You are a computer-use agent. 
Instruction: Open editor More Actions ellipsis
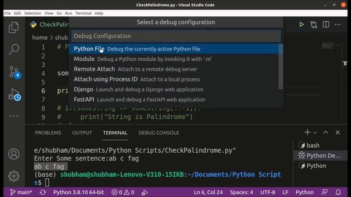(338, 25)
